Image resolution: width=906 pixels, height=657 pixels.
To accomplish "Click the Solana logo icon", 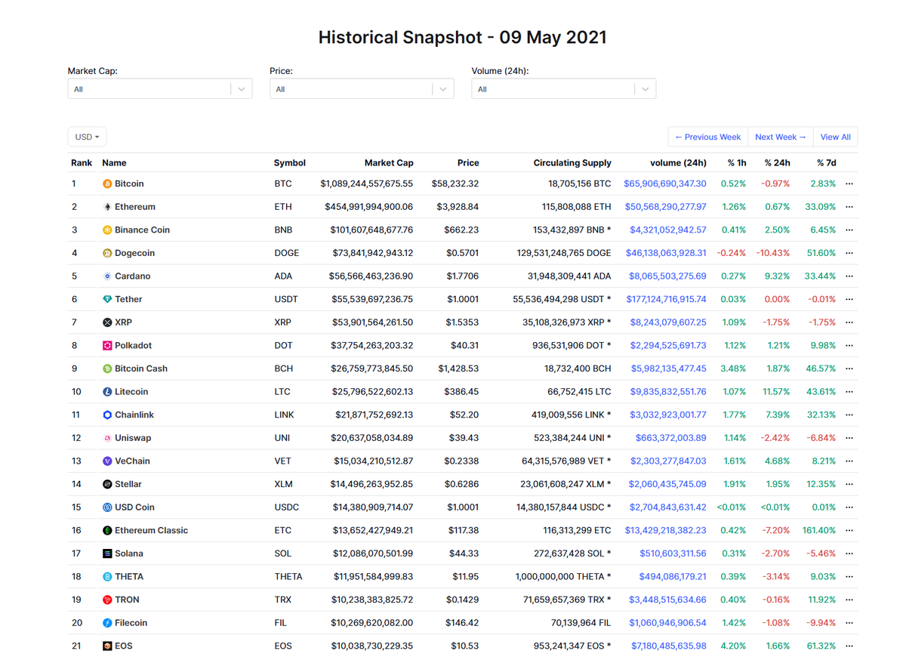I will tap(106, 553).
